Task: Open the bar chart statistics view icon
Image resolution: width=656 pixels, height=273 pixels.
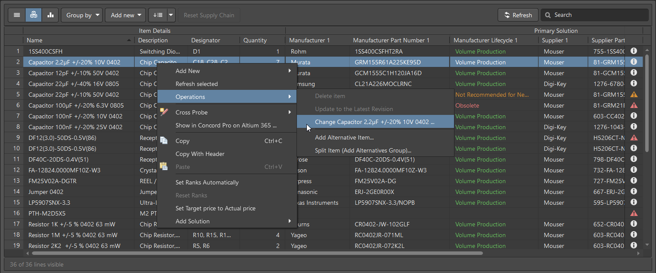Action: [x=50, y=15]
